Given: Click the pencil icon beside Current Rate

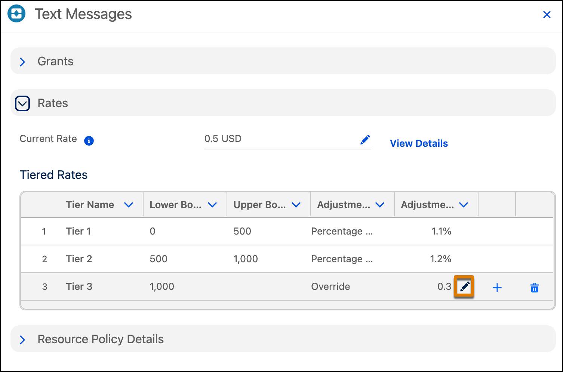Looking at the screenshot, I should click(365, 140).
